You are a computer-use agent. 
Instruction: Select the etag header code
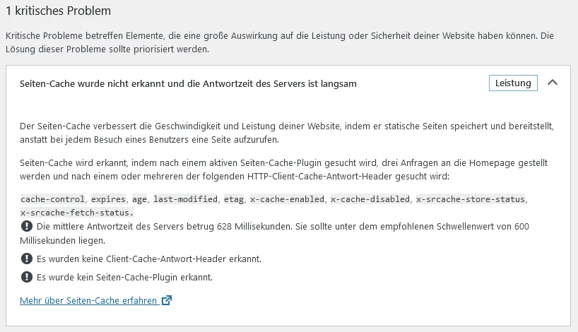[x=234, y=199]
